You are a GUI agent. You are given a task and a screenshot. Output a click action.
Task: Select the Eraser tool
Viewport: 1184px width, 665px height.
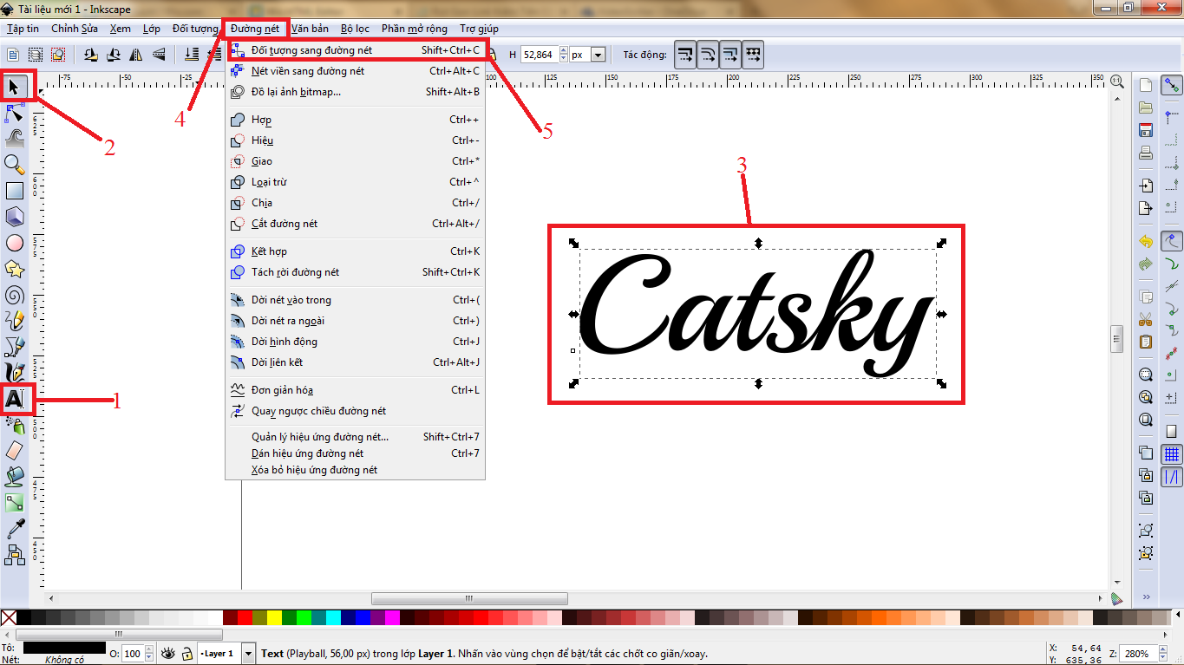click(x=15, y=449)
